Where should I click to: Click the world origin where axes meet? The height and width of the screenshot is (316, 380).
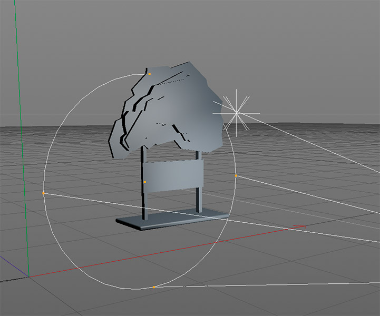28,276
